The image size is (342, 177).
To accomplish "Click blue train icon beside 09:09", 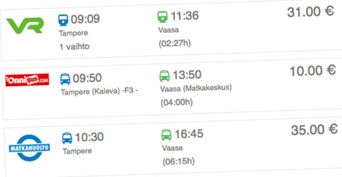I will 63,20.
